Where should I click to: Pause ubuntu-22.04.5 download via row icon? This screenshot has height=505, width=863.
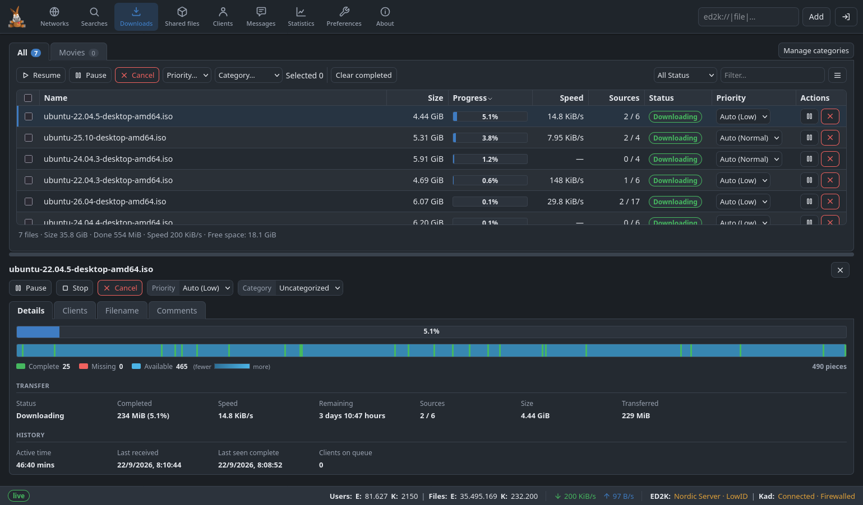pyautogui.click(x=809, y=116)
